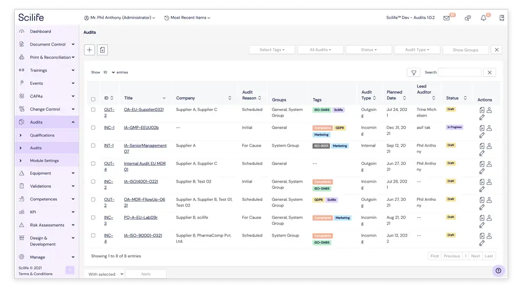Export audits to Excel file icon
524x293 pixels.
(103, 50)
